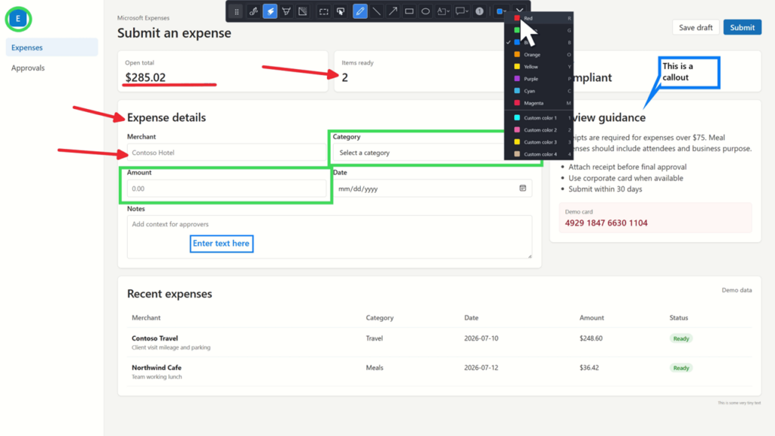
Task: Choose the green swatch in the color menu
Action: tap(539, 30)
